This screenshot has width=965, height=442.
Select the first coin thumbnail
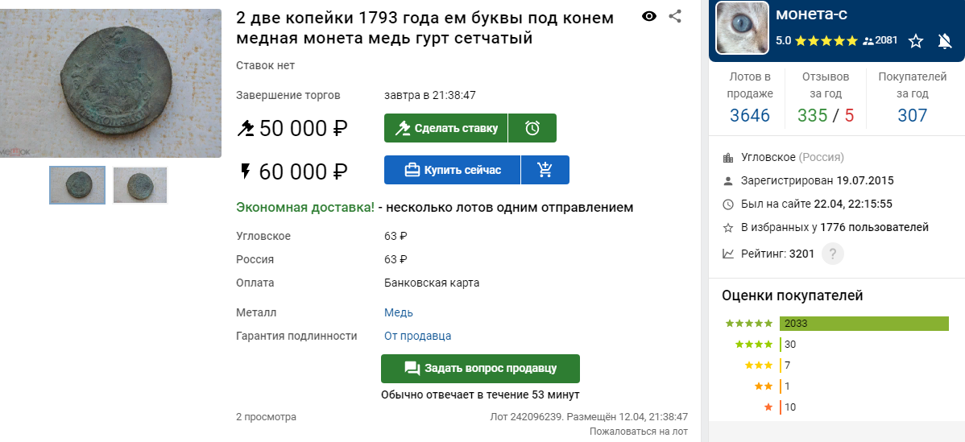pos(77,185)
